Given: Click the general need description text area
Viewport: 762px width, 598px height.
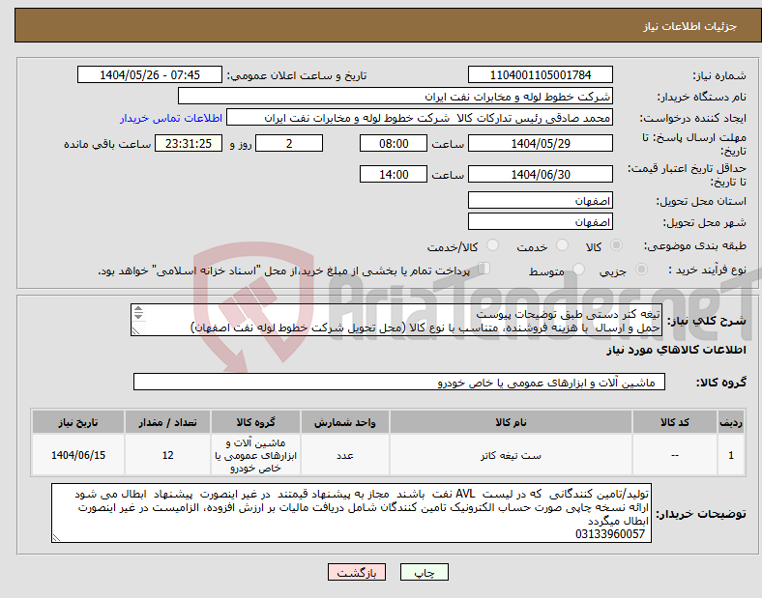Looking at the screenshot, I should pos(396,320).
